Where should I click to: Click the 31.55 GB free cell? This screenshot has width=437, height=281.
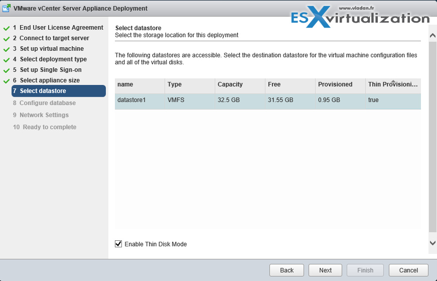[x=290, y=102]
